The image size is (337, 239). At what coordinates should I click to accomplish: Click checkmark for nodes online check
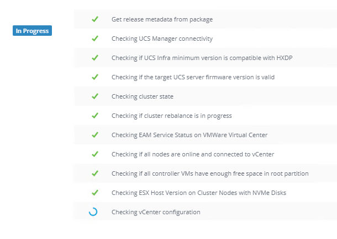pos(94,154)
